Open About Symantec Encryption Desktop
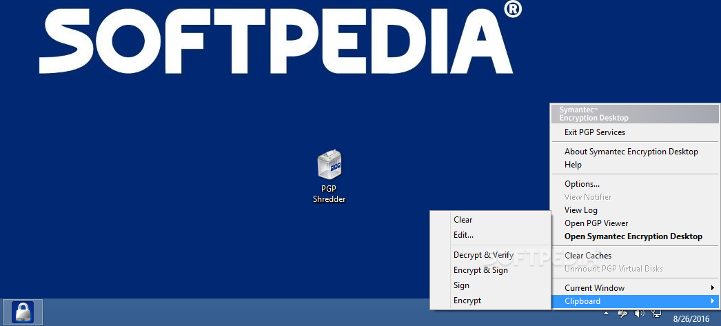 (x=635, y=152)
